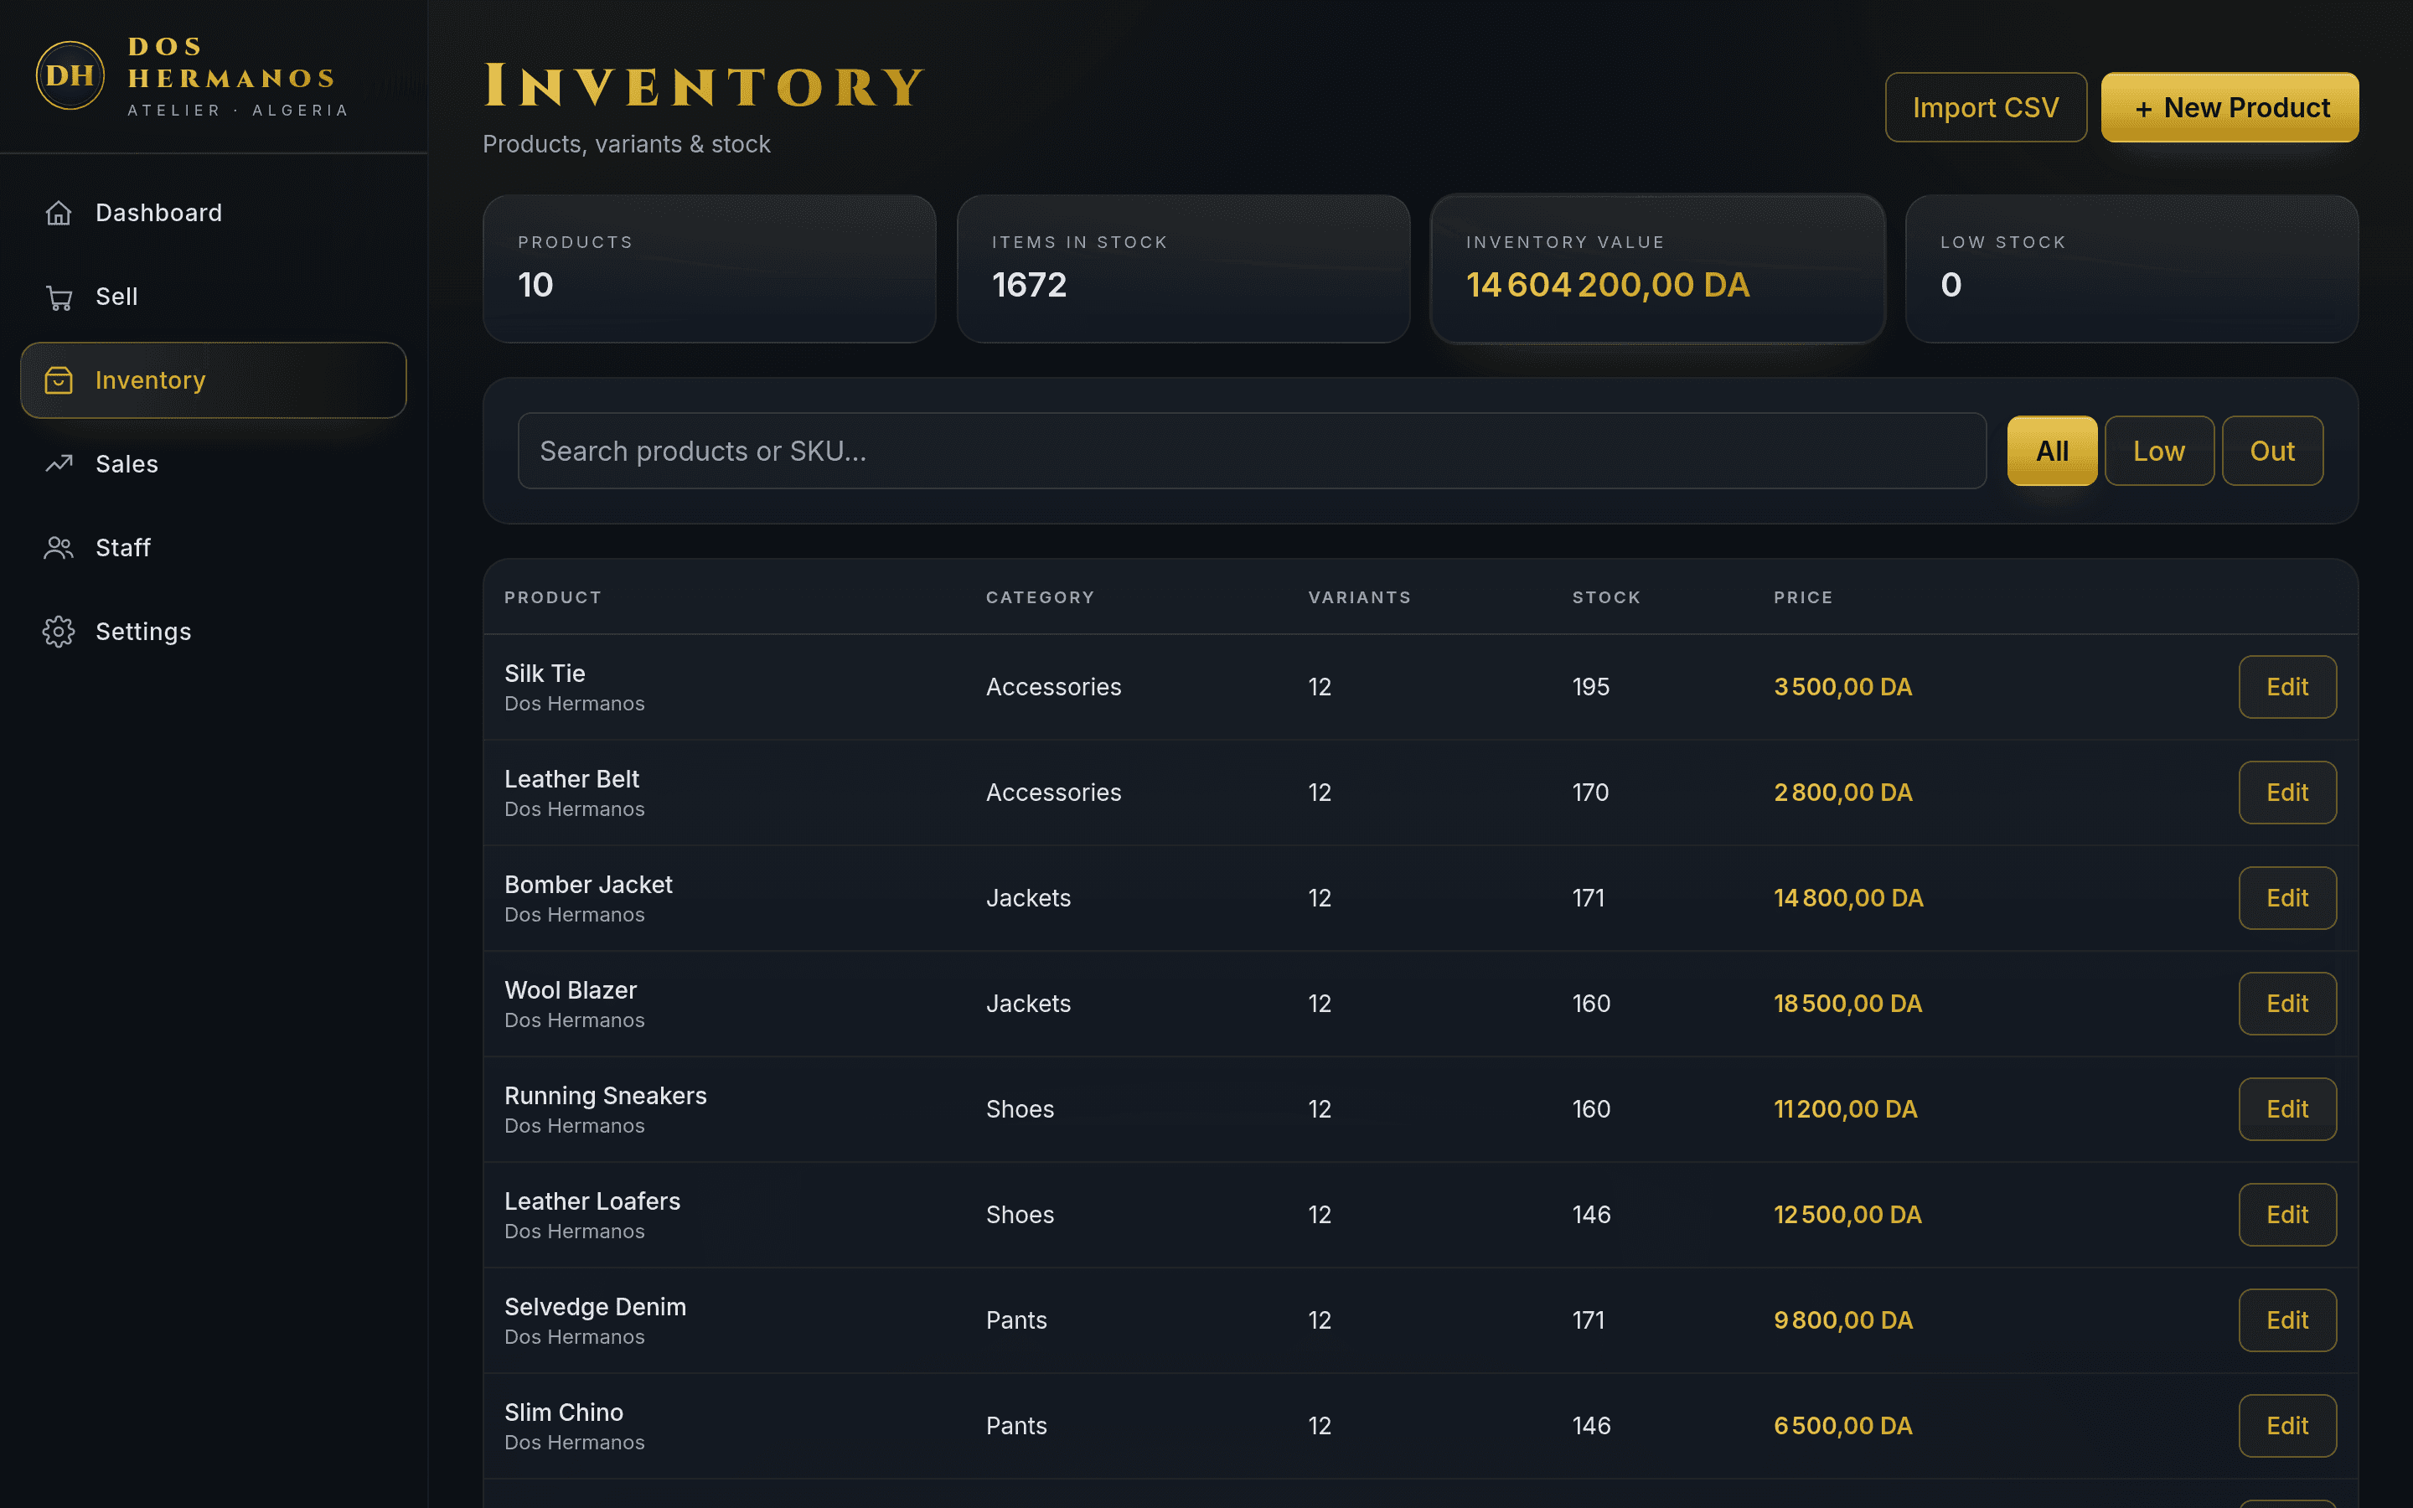Click the Bomber Jacket product name
Viewport: 2413px width, 1508px height.
tap(588, 885)
